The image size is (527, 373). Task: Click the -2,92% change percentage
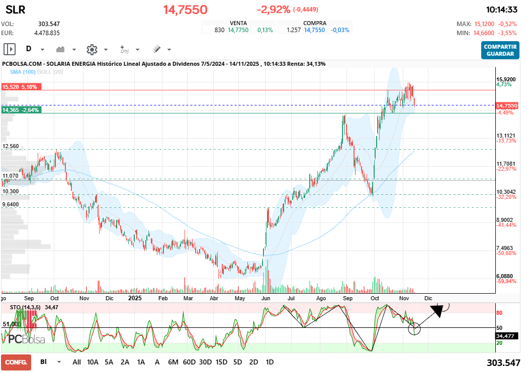point(274,10)
